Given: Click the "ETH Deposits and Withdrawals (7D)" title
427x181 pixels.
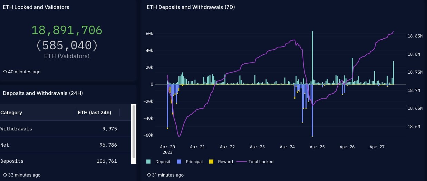Looking at the screenshot, I should (x=191, y=7).
